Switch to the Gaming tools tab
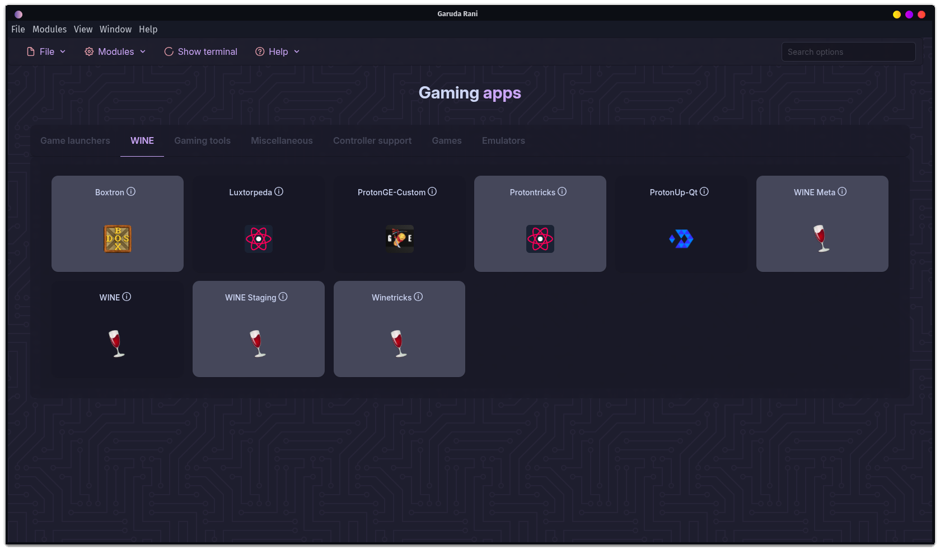This screenshot has width=940, height=550. pyautogui.click(x=202, y=140)
